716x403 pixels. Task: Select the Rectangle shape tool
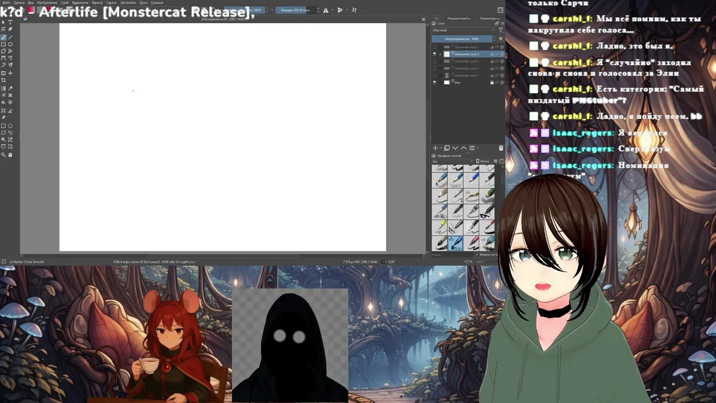point(3,44)
